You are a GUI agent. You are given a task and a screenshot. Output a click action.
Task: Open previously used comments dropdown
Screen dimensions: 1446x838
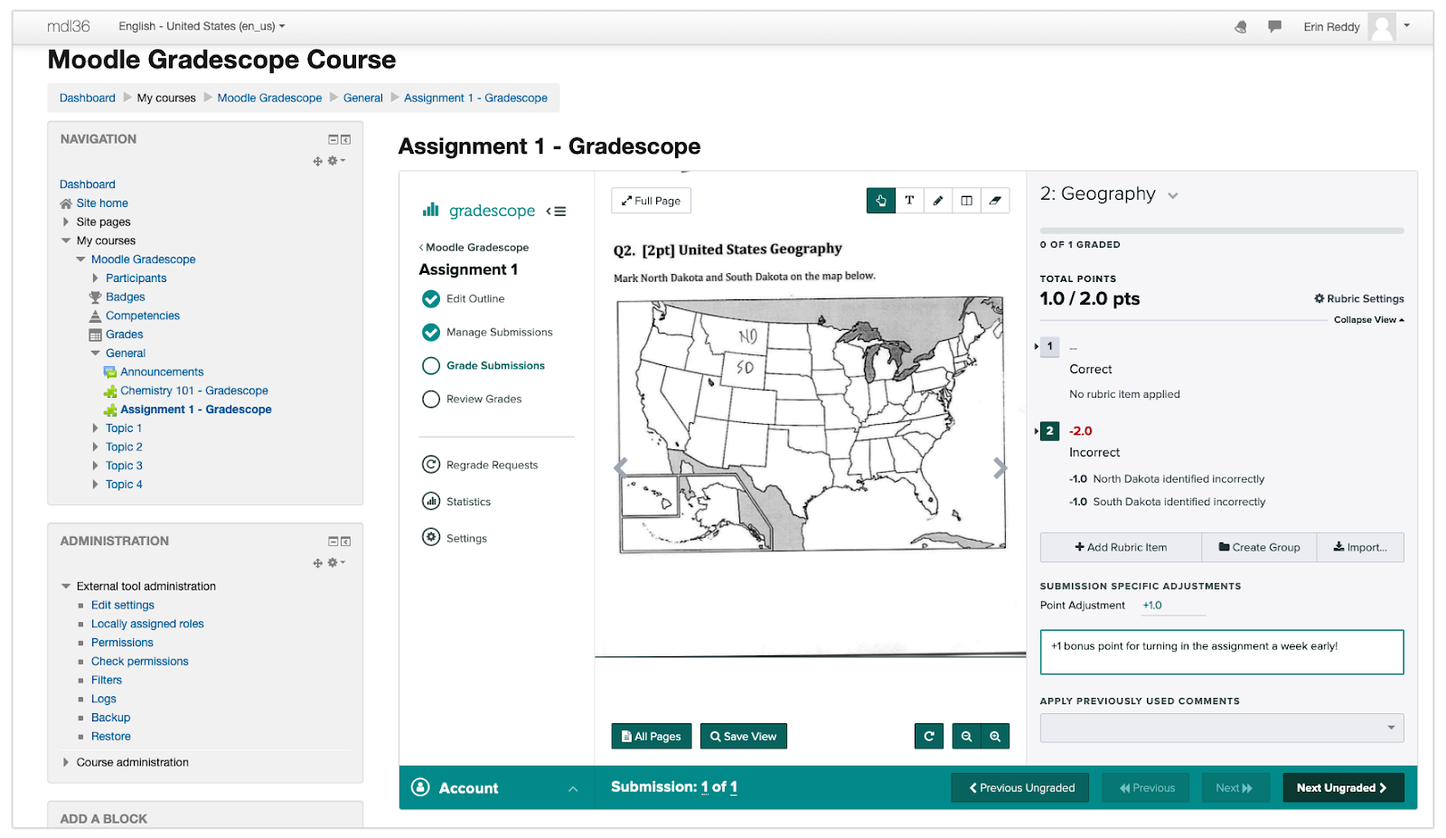pyautogui.click(x=1222, y=728)
